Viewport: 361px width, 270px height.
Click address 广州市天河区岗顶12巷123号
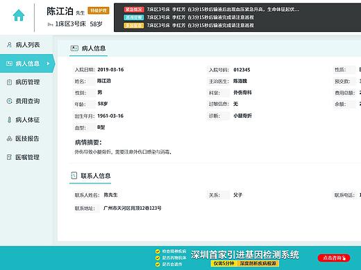[133, 208]
